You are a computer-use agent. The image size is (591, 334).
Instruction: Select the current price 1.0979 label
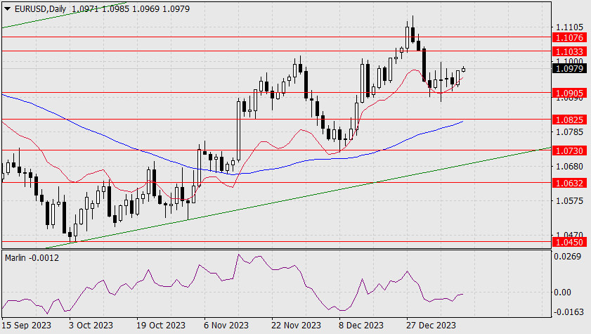569,69
